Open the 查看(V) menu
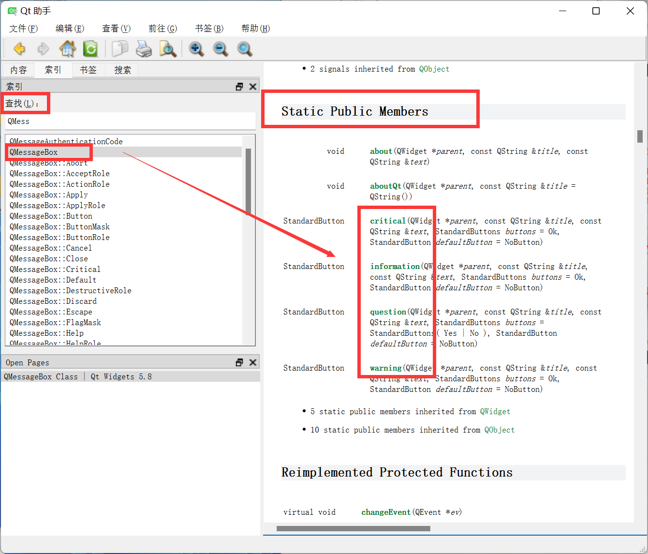 click(x=116, y=29)
